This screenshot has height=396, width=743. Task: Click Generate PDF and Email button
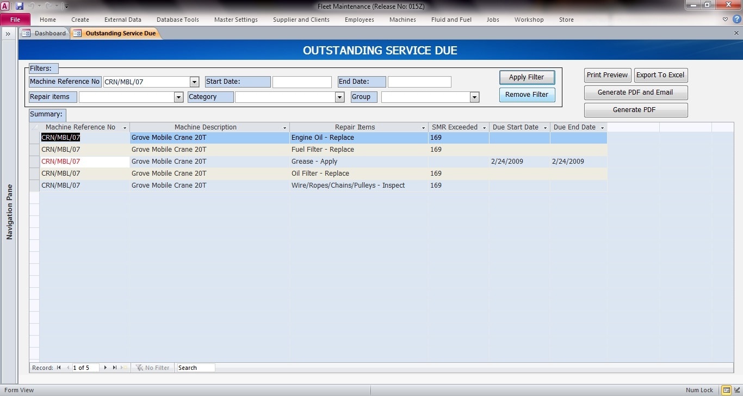click(x=635, y=92)
